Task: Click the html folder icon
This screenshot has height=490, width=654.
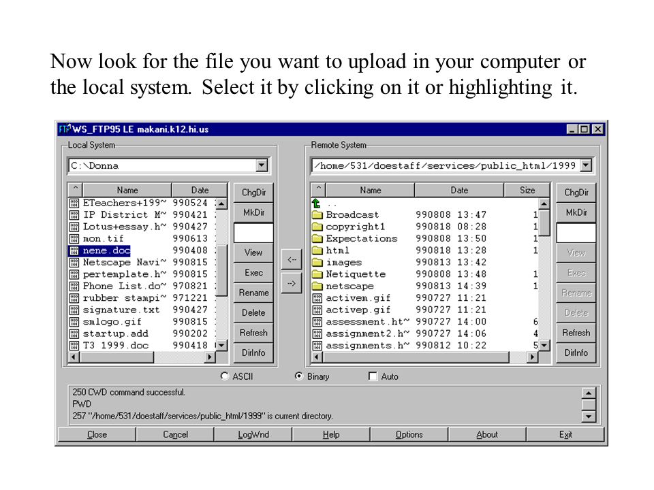Action: coord(317,250)
